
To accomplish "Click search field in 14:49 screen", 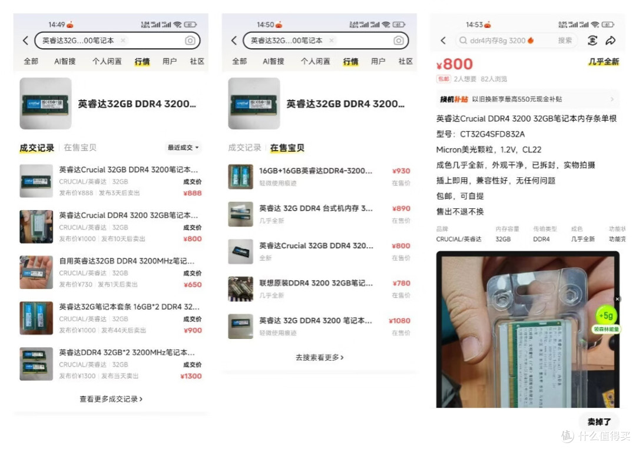I will click(117, 41).
